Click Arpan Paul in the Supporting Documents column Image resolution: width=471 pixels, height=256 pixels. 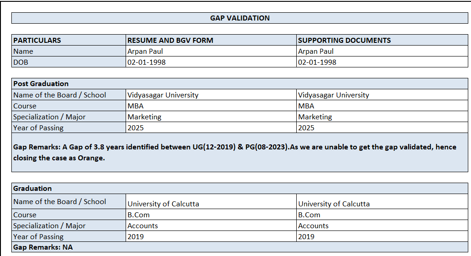click(316, 51)
